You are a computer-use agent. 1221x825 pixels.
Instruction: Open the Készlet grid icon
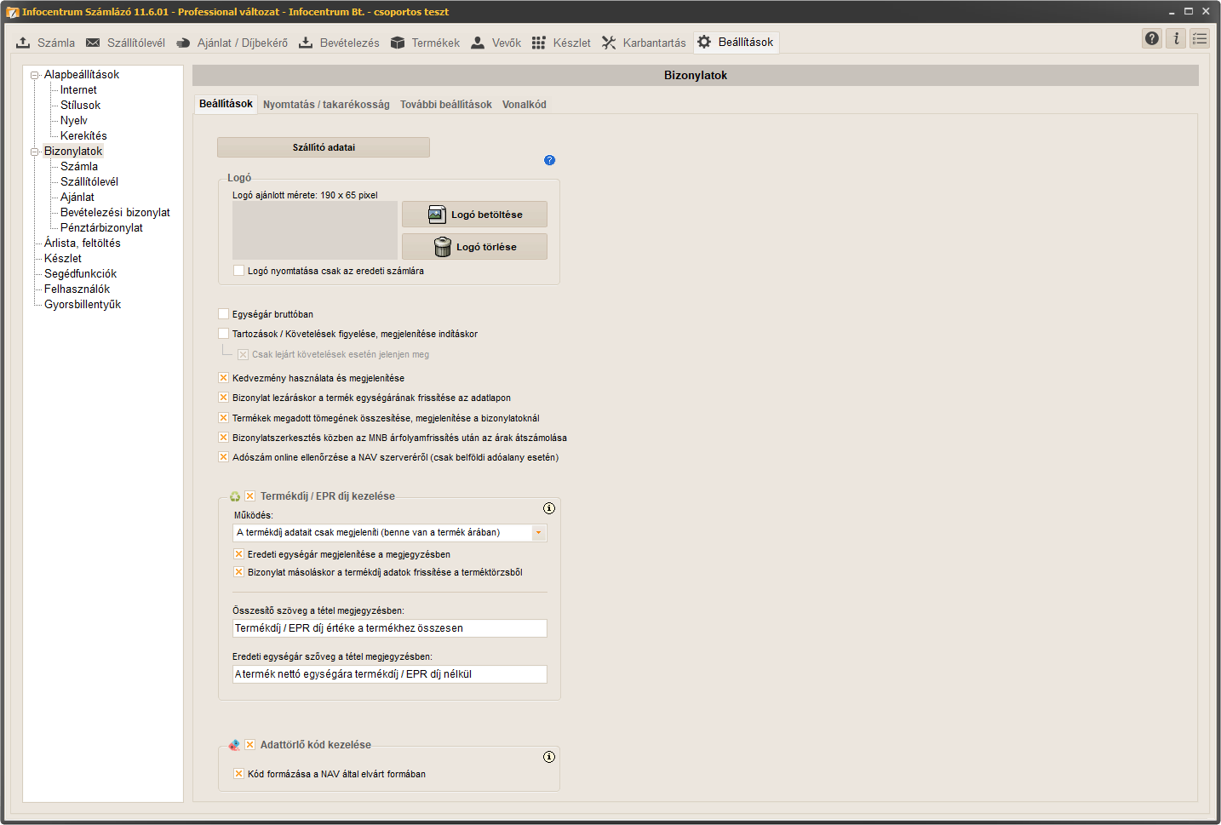[539, 43]
